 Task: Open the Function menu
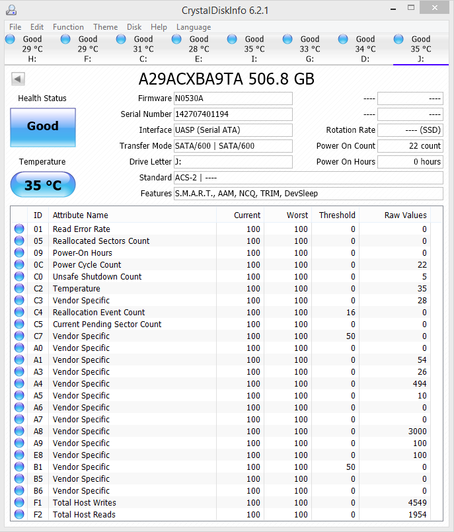click(x=68, y=27)
